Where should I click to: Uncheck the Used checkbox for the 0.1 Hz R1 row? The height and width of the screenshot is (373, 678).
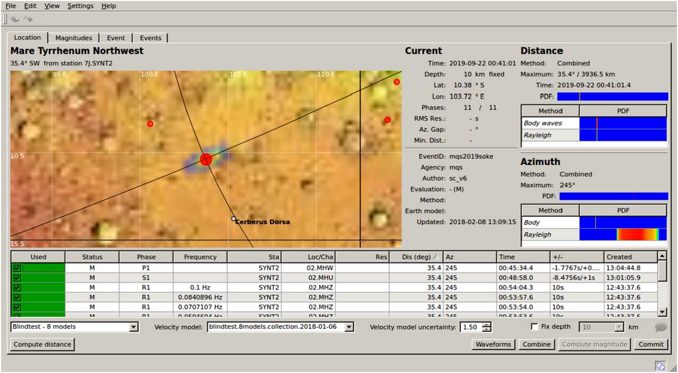(x=17, y=287)
